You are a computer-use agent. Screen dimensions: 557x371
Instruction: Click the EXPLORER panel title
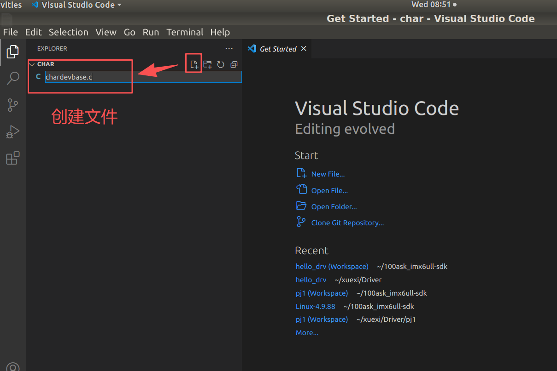[52, 48]
